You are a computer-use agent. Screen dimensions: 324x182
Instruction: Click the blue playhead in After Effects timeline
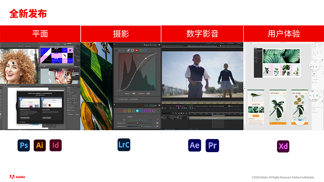click(x=212, y=114)
